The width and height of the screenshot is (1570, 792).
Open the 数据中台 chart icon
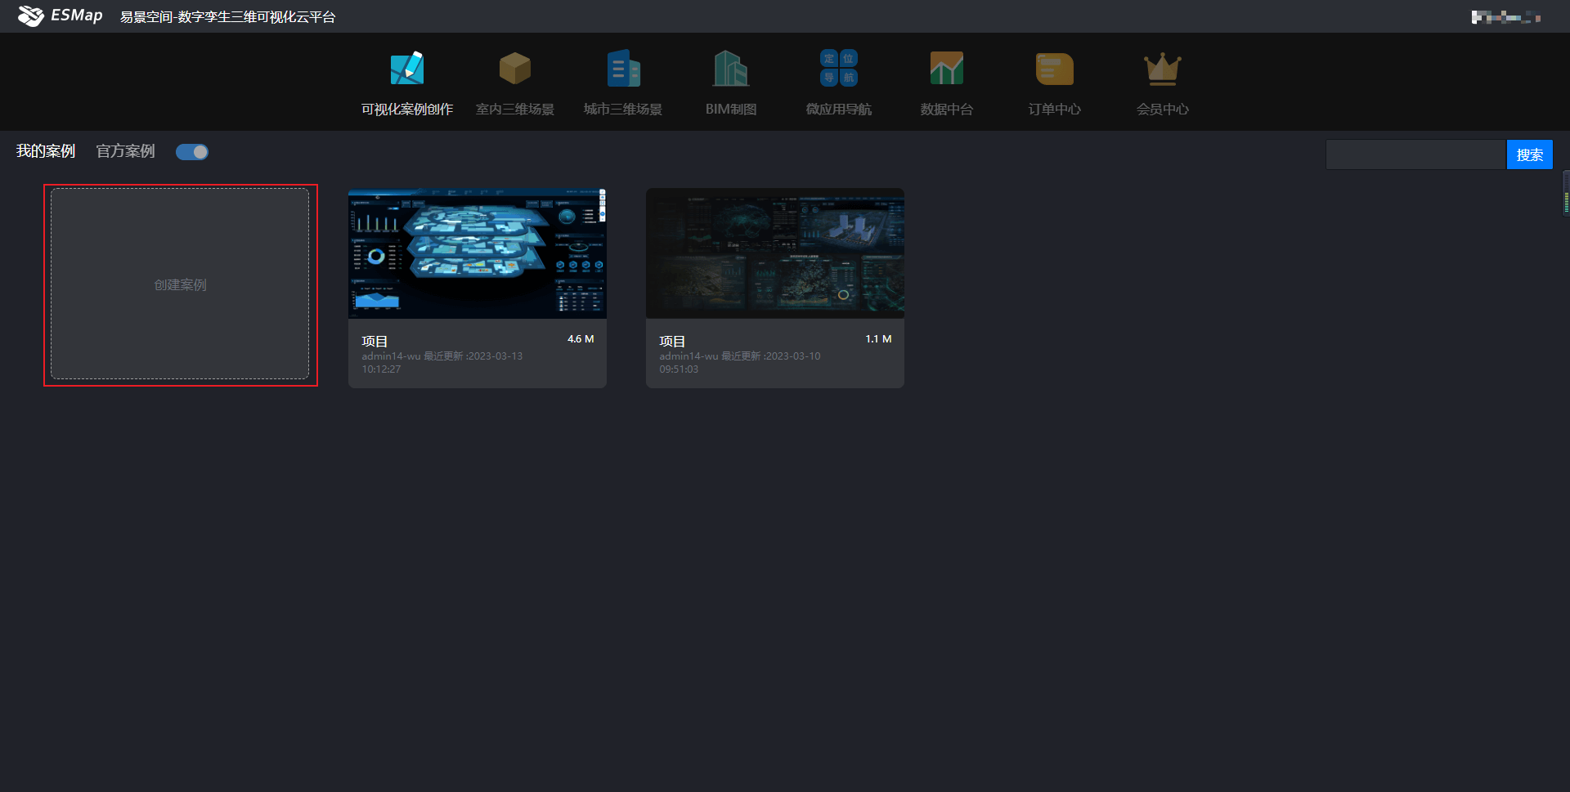click(x=946, y=69)
